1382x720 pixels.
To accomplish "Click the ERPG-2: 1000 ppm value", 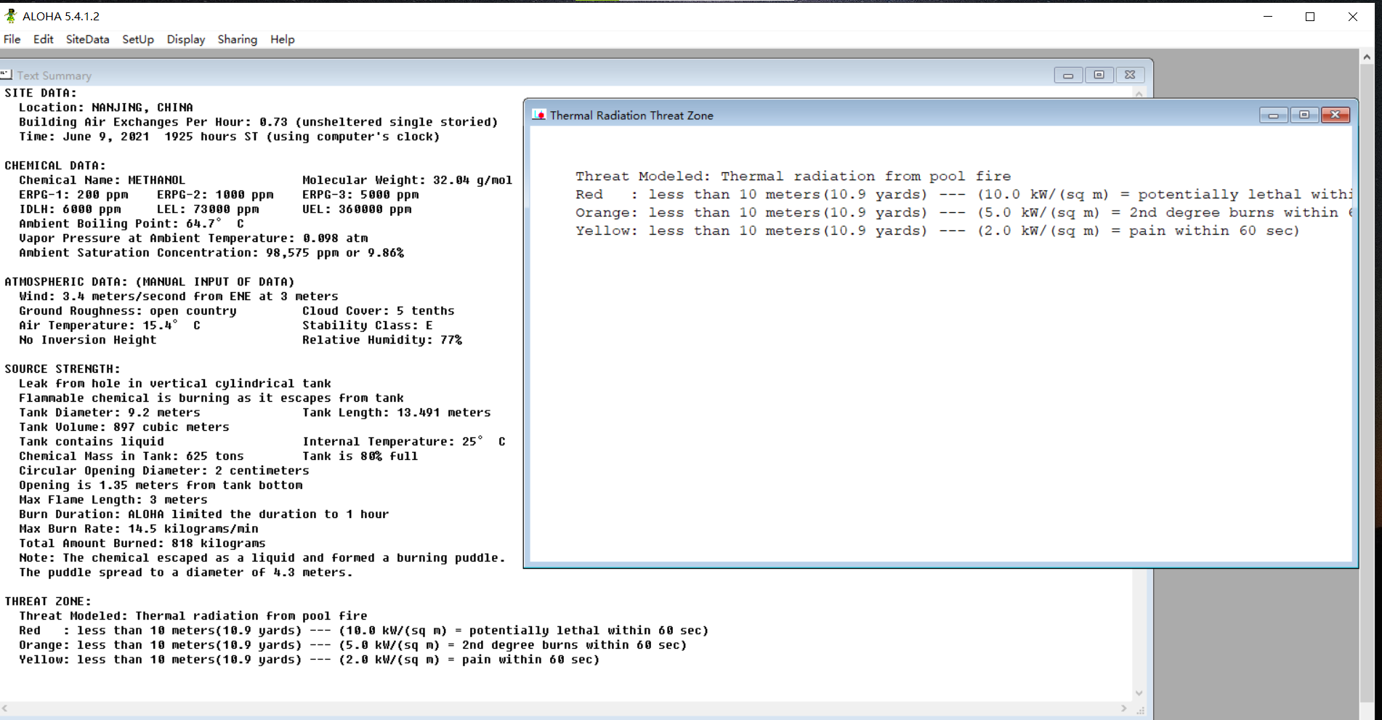I will pos(215,195).
